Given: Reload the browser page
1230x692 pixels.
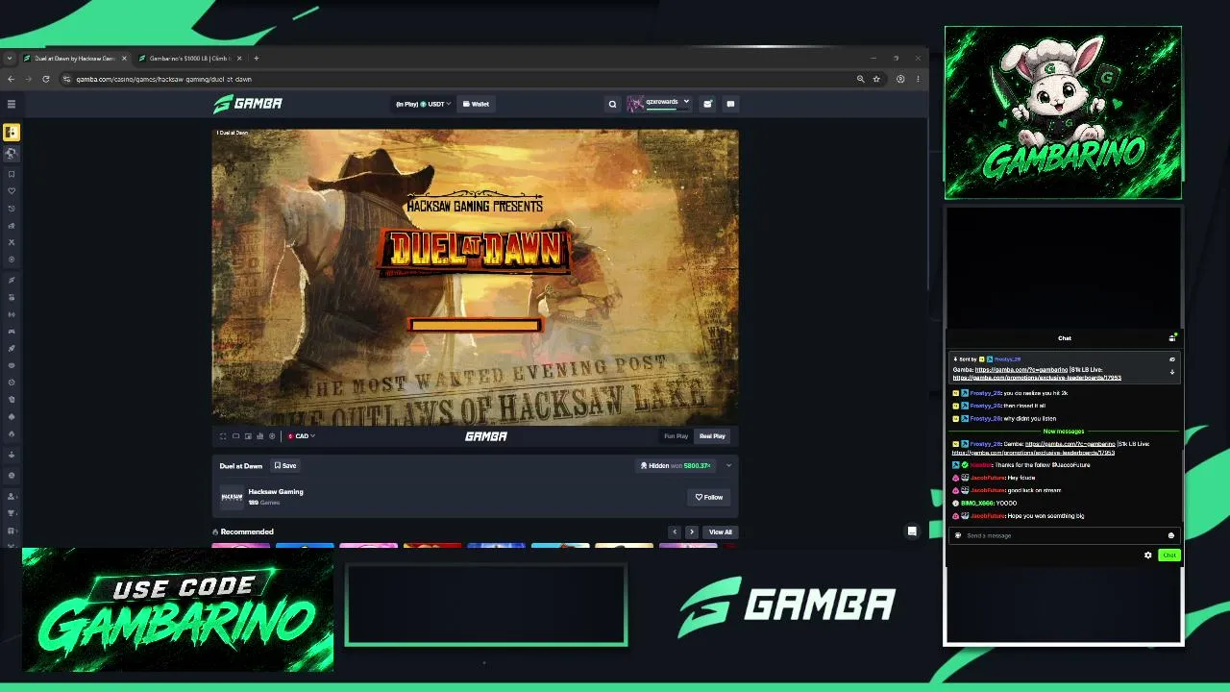Looking at the screenshot, I should tap(45, 79).
